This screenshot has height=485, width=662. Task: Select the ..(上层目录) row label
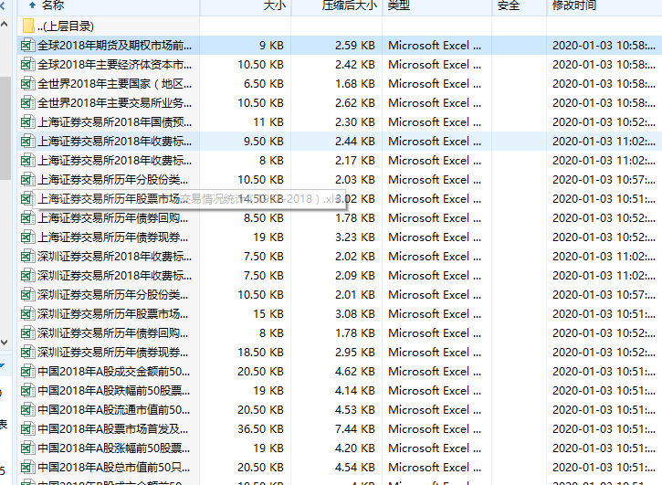(x=66, y=26)
